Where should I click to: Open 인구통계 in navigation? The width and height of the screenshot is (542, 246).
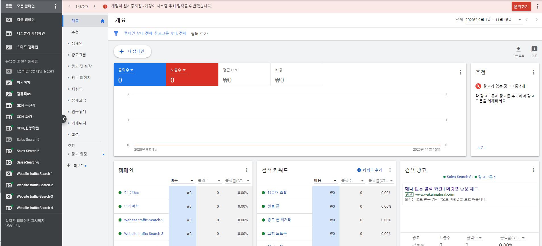[78, 112]
